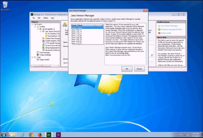Viewport: 203px width, 138px height.
Task: Collapse the Project tree node
Action: [x=32, y=24]
